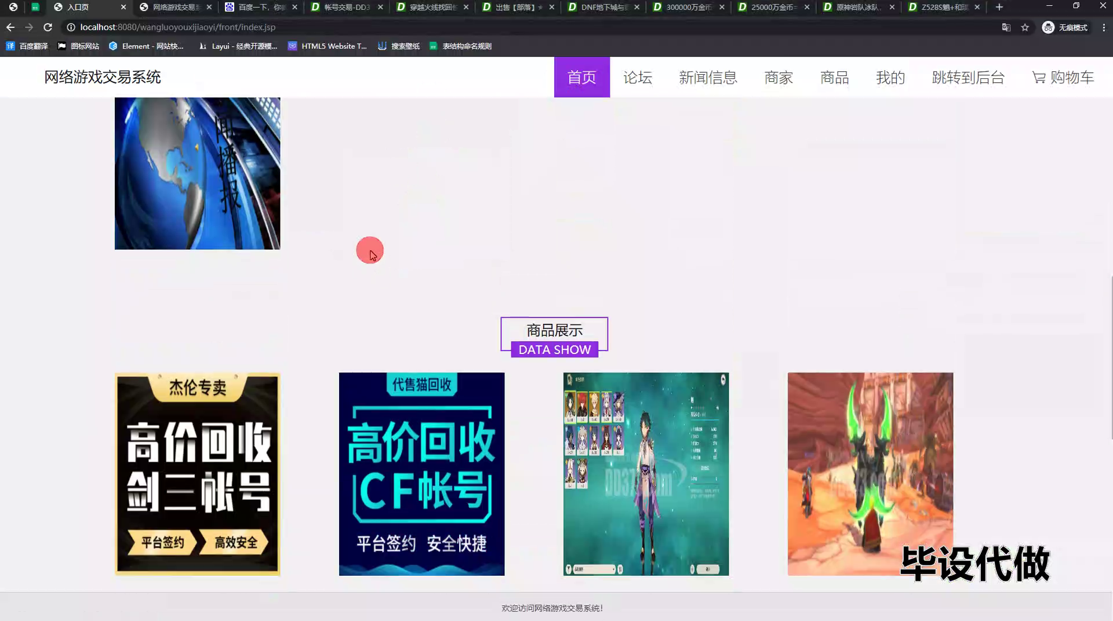Click the page vertical scrollbar
This screenshot has height=621, width=1113.
click(1111, 358)
